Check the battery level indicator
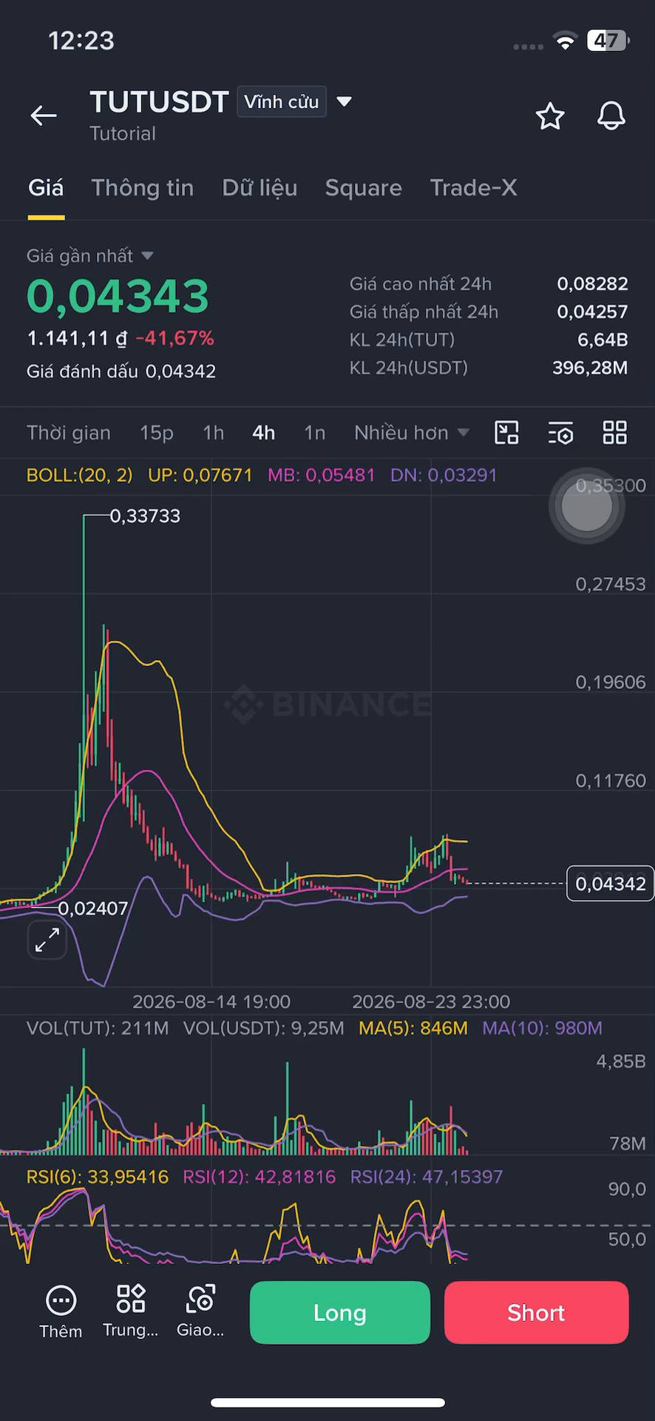The image size is (655, 1421). coord(608,41)
